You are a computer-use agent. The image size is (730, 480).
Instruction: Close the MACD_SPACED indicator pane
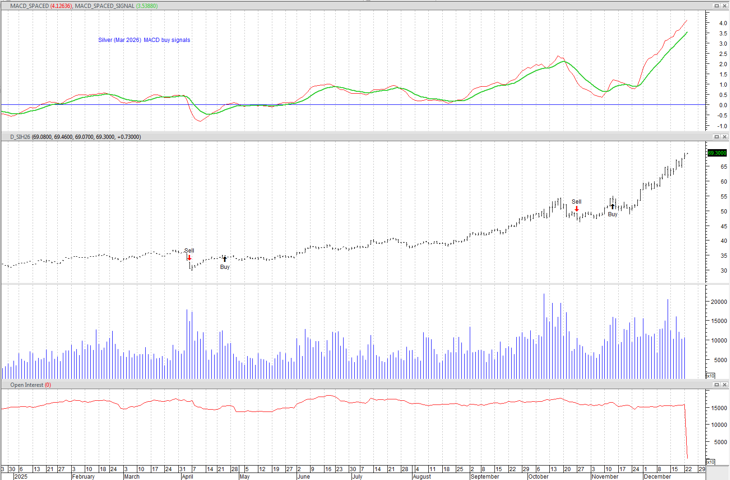(724, 6)
